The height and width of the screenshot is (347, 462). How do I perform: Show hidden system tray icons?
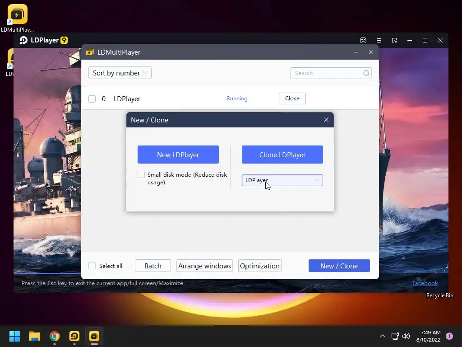383,336
